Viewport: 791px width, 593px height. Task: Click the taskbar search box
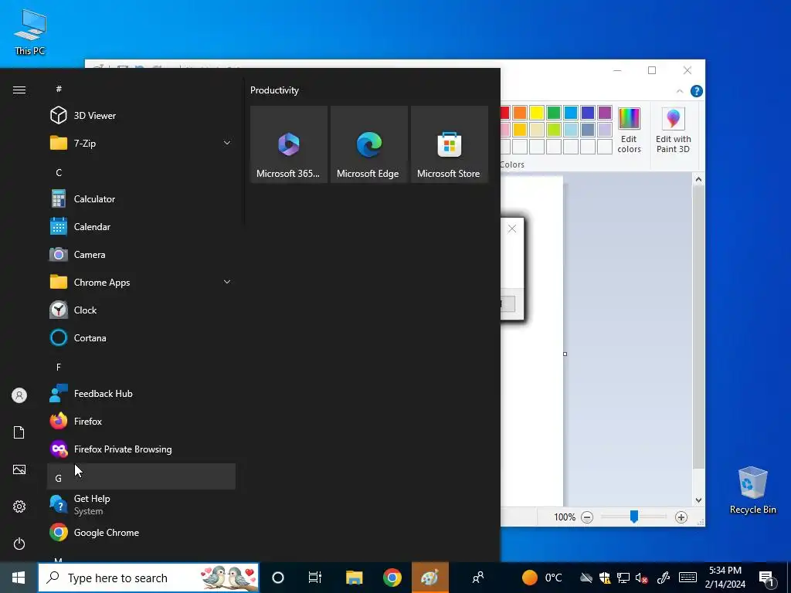tap(148, 578)
